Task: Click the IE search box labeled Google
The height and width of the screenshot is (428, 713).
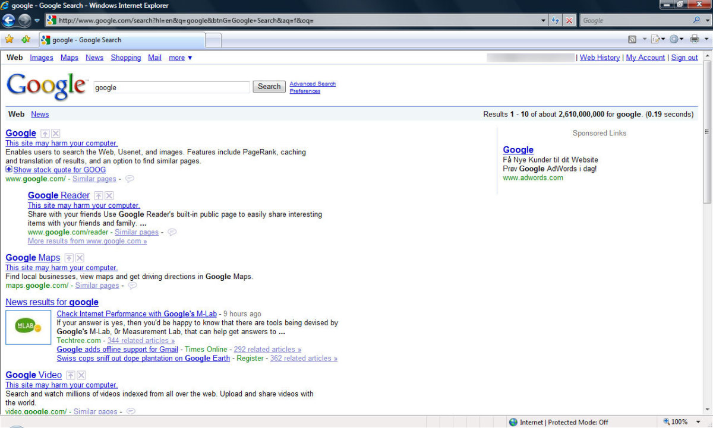Action: (x=635, y=20)
